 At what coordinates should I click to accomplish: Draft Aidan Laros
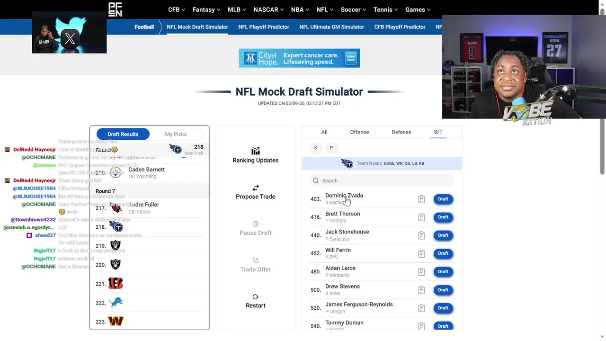point(443,271)
